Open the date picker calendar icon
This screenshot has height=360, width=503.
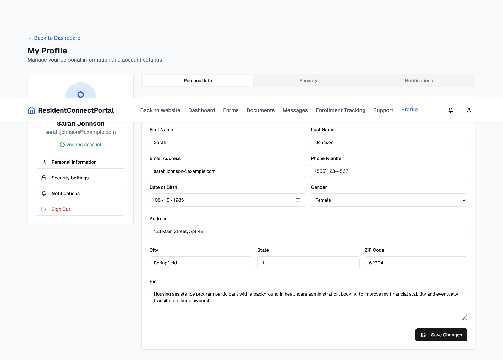click(x=298, y=200)
